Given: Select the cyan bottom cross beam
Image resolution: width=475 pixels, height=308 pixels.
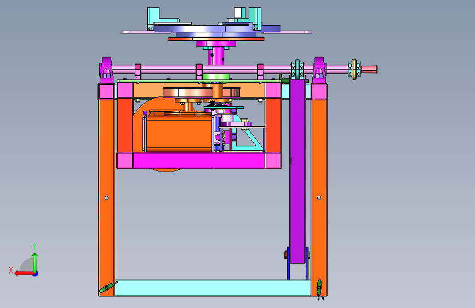Looking at the screenshot, I should click(x=213, y=288).
